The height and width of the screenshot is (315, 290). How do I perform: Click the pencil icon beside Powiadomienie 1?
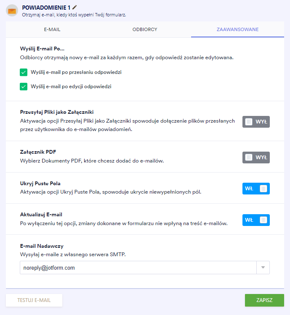pos(75,7)
